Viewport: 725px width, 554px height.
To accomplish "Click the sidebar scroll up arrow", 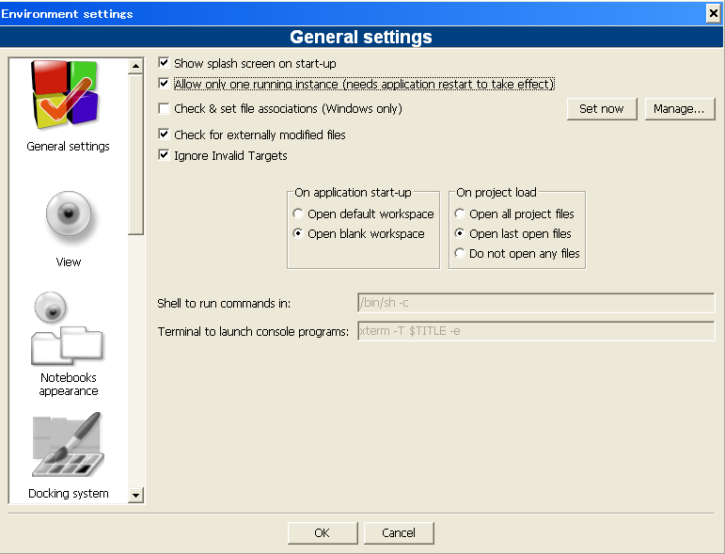I will point(136,67).
